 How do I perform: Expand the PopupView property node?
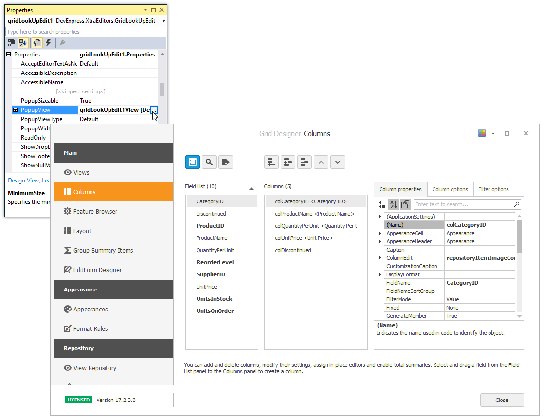click(x=16, y=110)
